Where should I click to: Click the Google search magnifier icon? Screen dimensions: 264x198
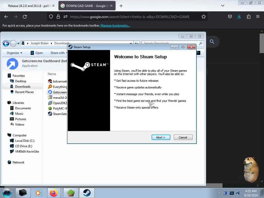[x=212, y=42]
